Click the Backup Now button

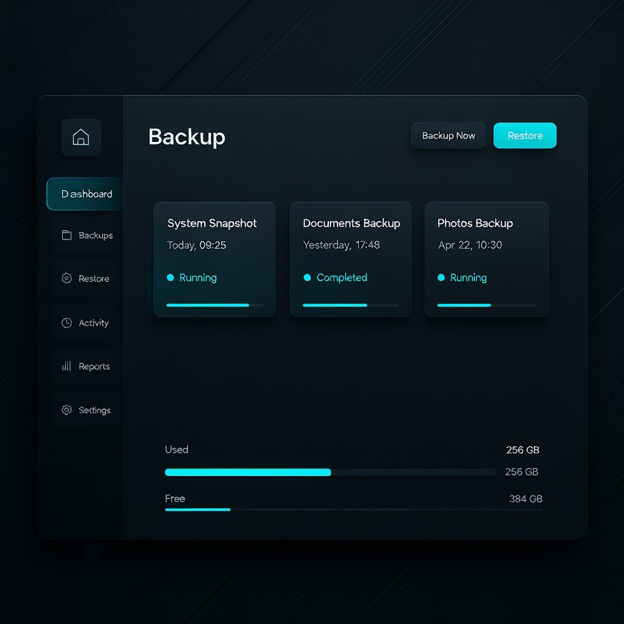448,136
